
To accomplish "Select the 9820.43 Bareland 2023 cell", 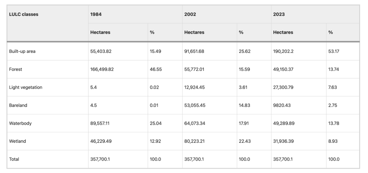I will point(282,105).
